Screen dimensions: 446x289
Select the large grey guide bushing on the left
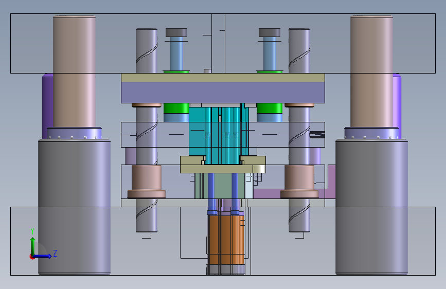74,207
